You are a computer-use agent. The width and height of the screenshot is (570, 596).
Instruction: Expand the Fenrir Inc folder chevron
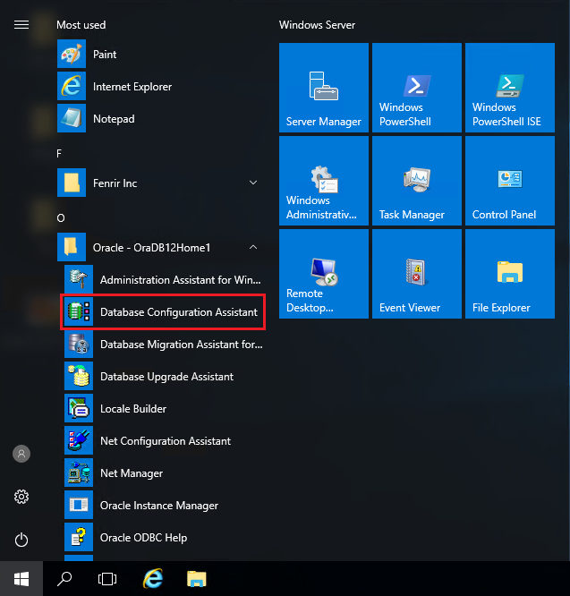click(253, 183)
